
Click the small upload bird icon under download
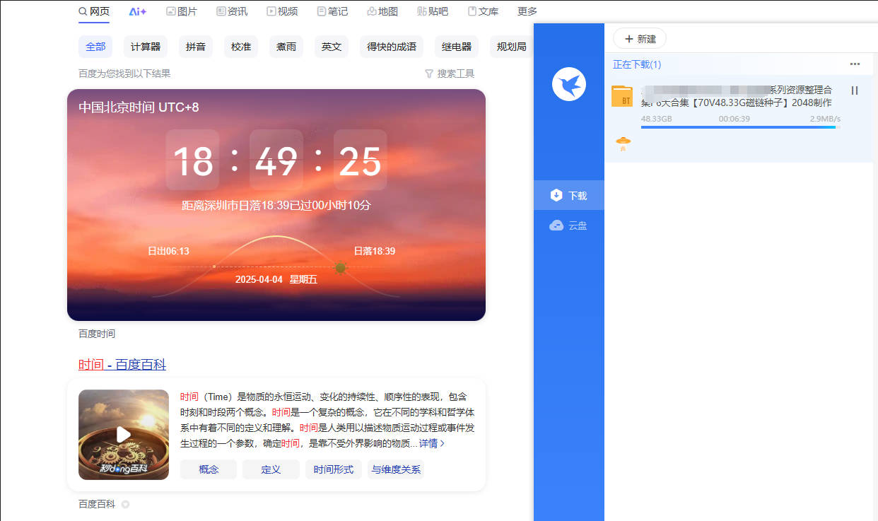(x=622, y=142)
